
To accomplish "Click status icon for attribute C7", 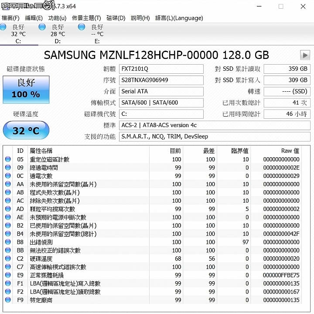I will tap(8, 267).
